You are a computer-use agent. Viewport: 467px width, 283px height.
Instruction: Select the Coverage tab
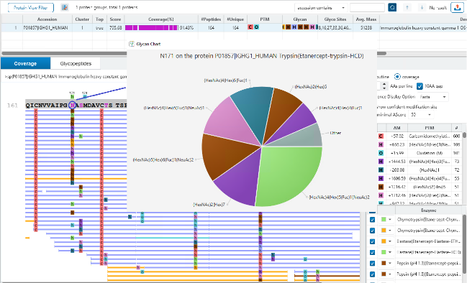point(25,64)
